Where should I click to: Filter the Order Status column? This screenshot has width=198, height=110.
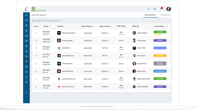[167, 26]
